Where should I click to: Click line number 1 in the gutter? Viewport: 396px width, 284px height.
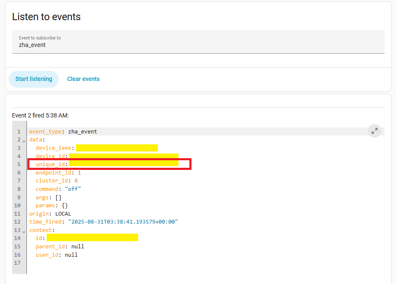click(18, 132)
